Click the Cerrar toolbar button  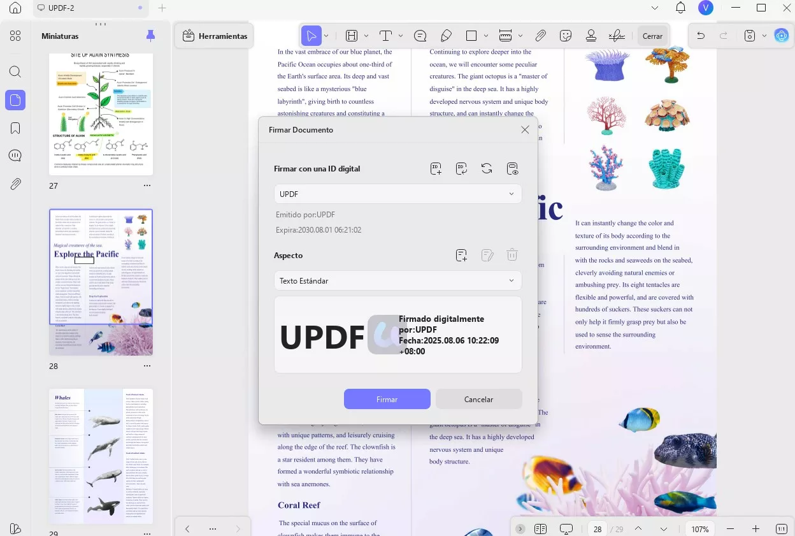pos(652,36)
